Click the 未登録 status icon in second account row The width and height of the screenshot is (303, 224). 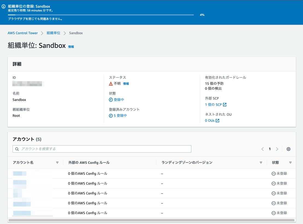click(274, 183)
